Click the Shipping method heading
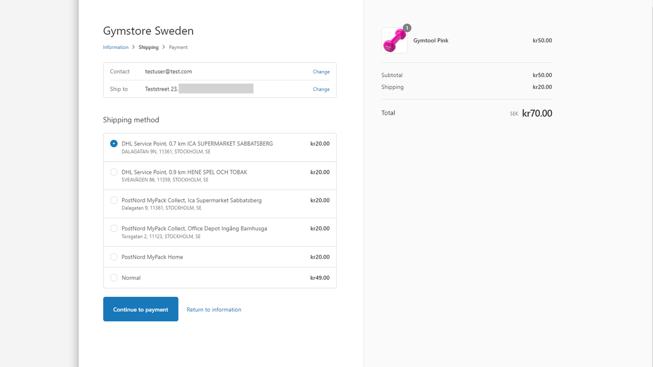 click(131, 120)
